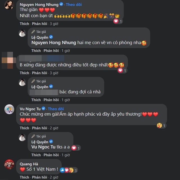Open Nguyen Hong Nhung's profile picture
Viewport: 180px width, 180px height.
pos(9,5)
